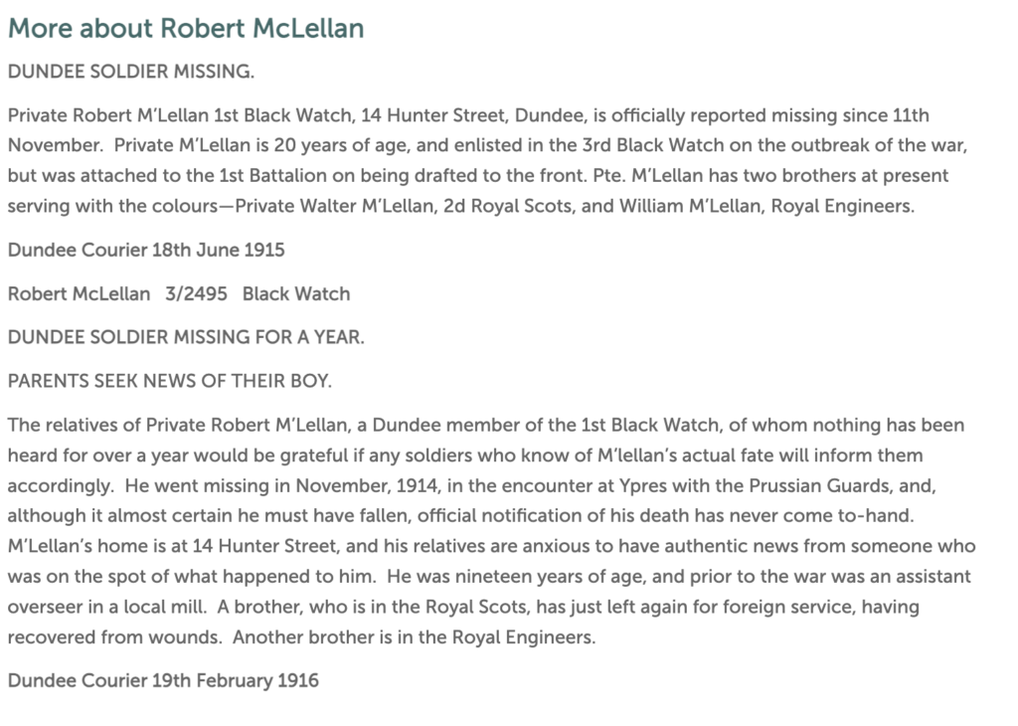Click the line starting 'although it almost certain'
Screen dimensions: 1018x726
tap(461, 515)
